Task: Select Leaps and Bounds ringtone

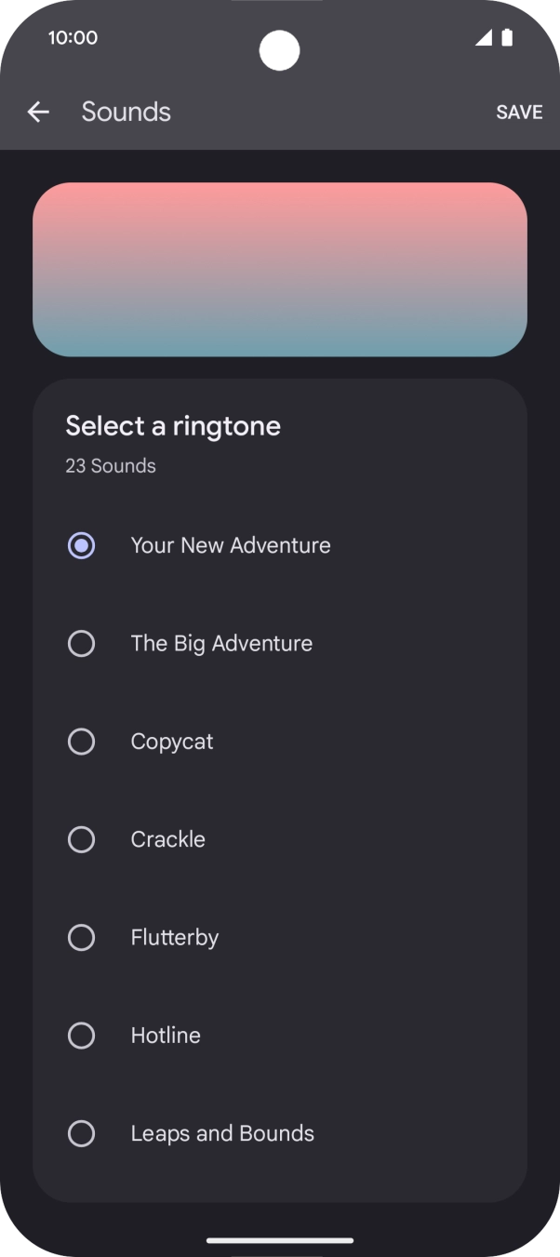Action: [x=81, y=1133]
